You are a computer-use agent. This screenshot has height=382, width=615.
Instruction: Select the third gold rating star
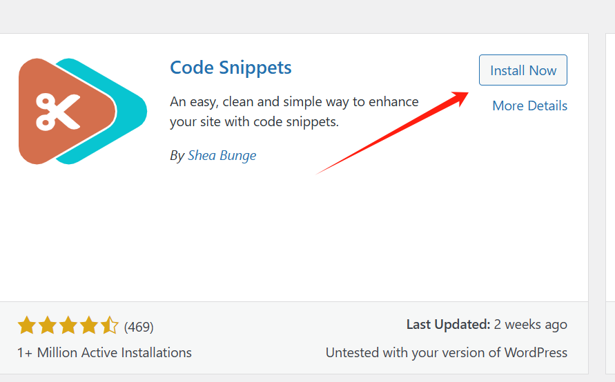pyautogui.click(x=68, y=325)
